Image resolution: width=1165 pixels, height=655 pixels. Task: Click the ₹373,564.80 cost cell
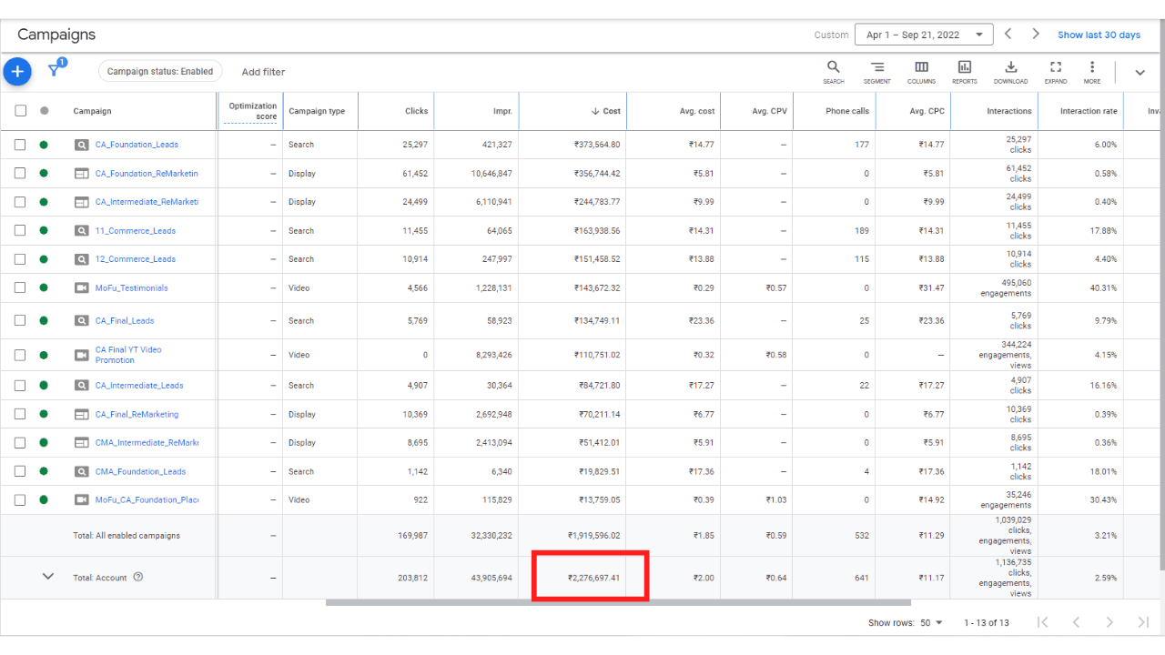click(597, 145)
